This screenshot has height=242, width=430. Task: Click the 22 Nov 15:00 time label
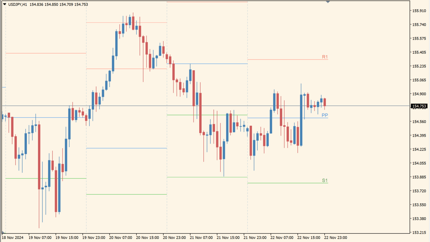[x=309, y=238]
